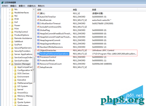The height and width of the screenshot is (106, 146).
Task: Select the FileRenameOperations key
Action: (x=25, y=83)
